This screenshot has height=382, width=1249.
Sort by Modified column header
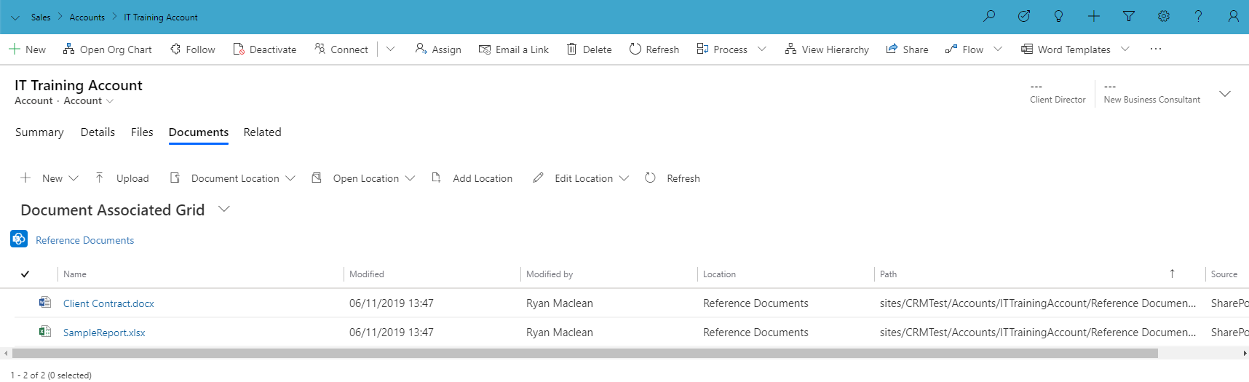point(366,274)
